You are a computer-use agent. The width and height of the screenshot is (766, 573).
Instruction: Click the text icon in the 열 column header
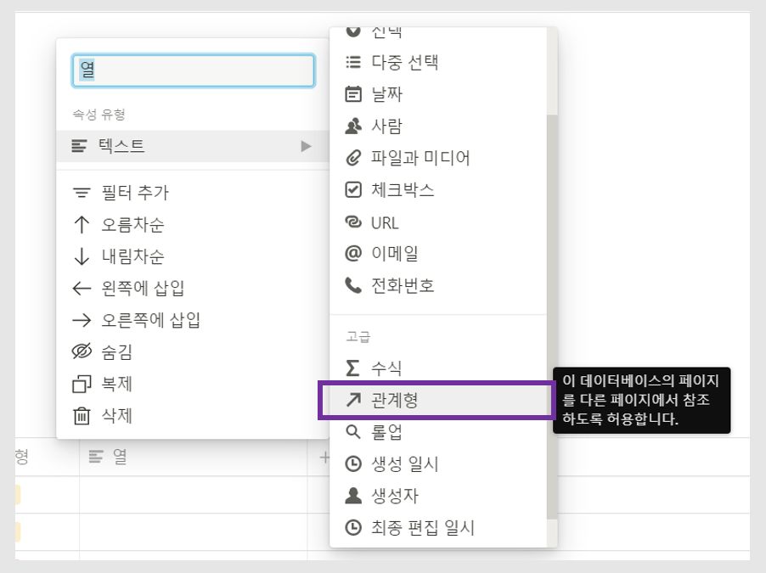click(96, 457)
